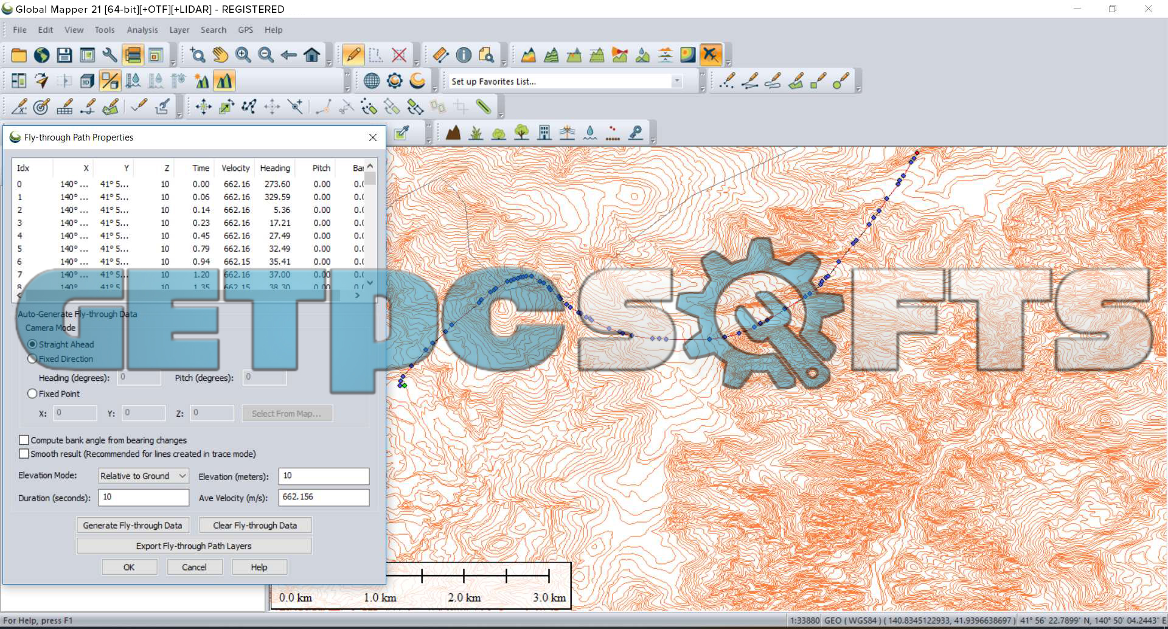
Task: Click the 1:33880 scale in status bar
Action: [805, 620]
